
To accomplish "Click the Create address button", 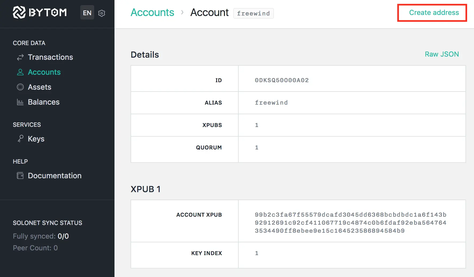I will 434,13.
